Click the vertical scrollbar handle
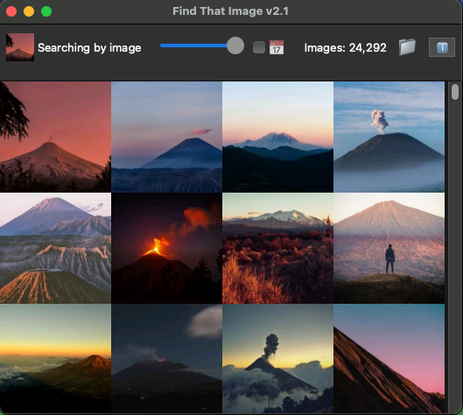Viewport: 463px width, 415px height. [x=455, y=92]
